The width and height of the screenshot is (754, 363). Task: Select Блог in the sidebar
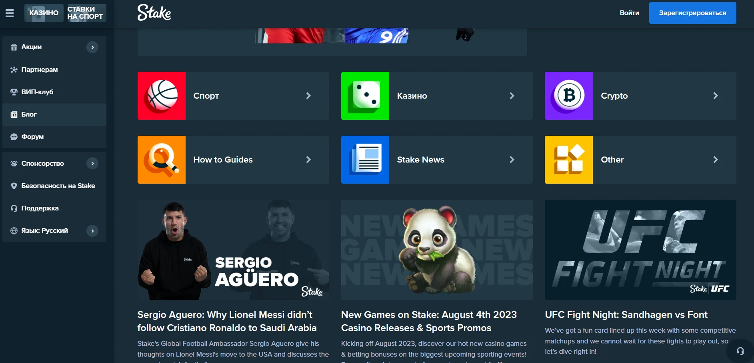tap(54, 114)
